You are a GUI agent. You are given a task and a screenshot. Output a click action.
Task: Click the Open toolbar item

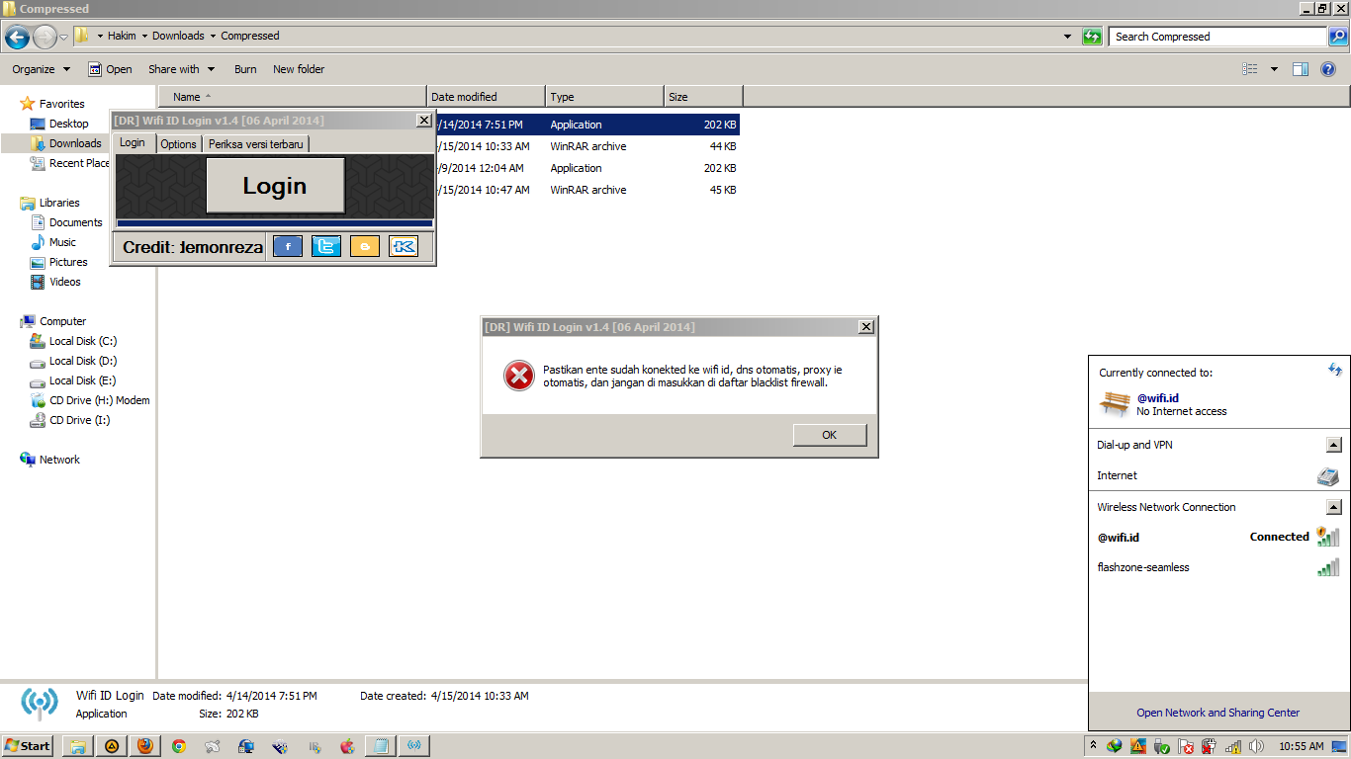click(110, 69)
